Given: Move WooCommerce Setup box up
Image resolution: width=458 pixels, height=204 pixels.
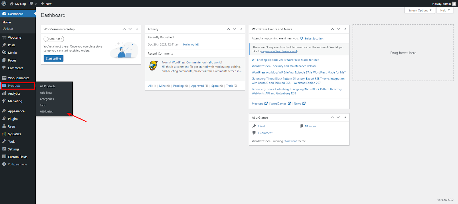Looking at the screenshot, I should click(x=124, y=29).
